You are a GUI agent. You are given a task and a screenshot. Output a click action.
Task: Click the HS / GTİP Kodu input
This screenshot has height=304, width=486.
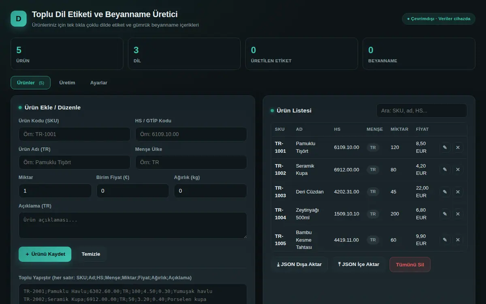tap(191, 134)
